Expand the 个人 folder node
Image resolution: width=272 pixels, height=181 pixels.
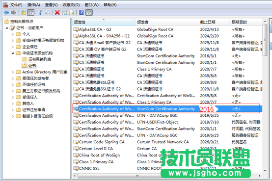coord(13,34)
